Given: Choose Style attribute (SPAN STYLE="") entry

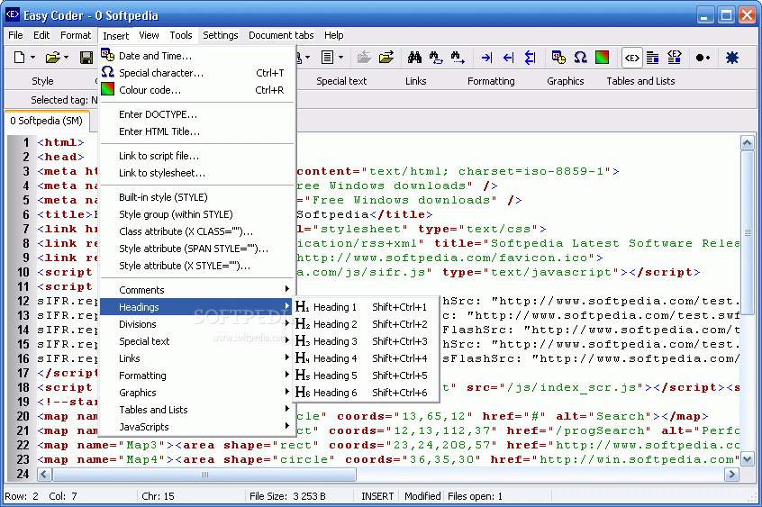Looking at the screenshot, I should (197, 249).
